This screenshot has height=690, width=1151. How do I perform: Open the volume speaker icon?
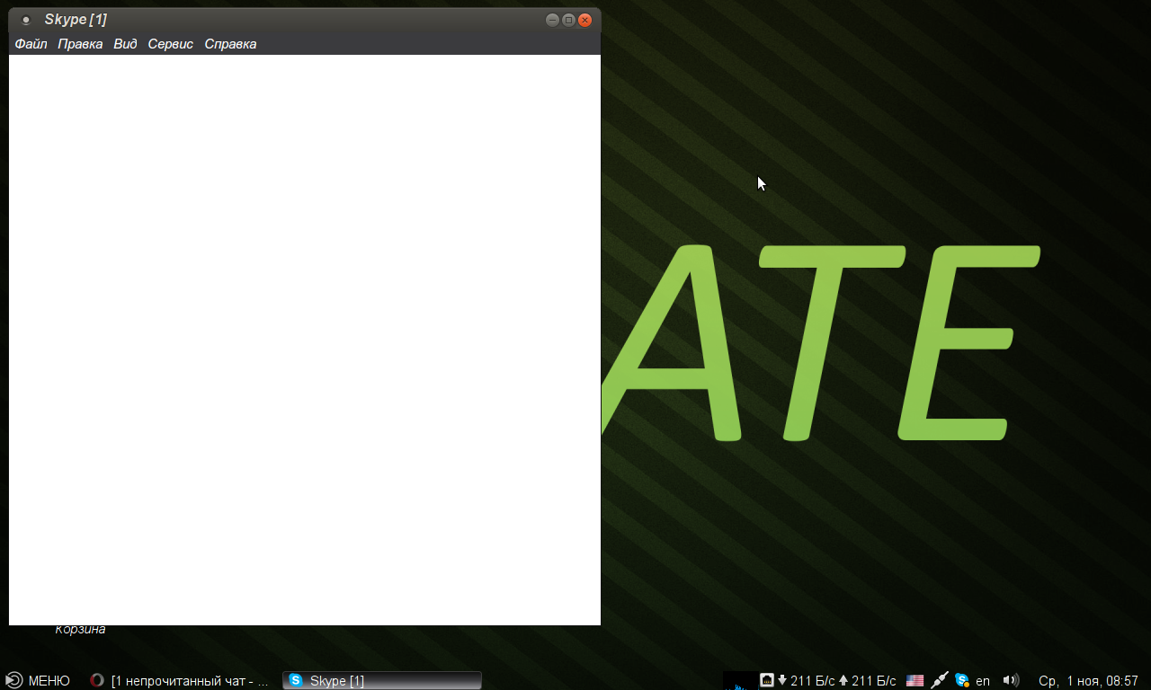(1011, 681)
